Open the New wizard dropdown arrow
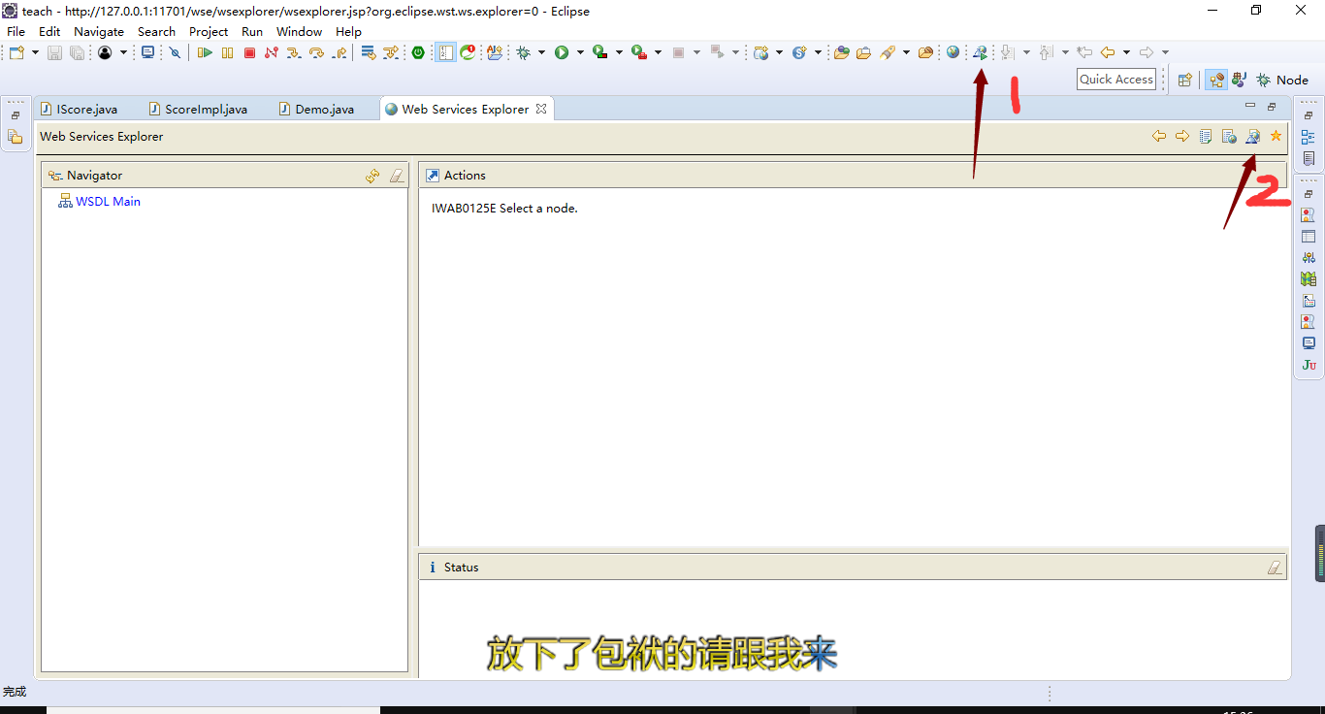The width and height of the screenshot is (1325, 714). 36,52
